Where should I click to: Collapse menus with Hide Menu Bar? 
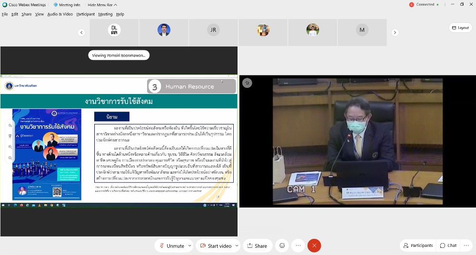[x=102, y=5]
